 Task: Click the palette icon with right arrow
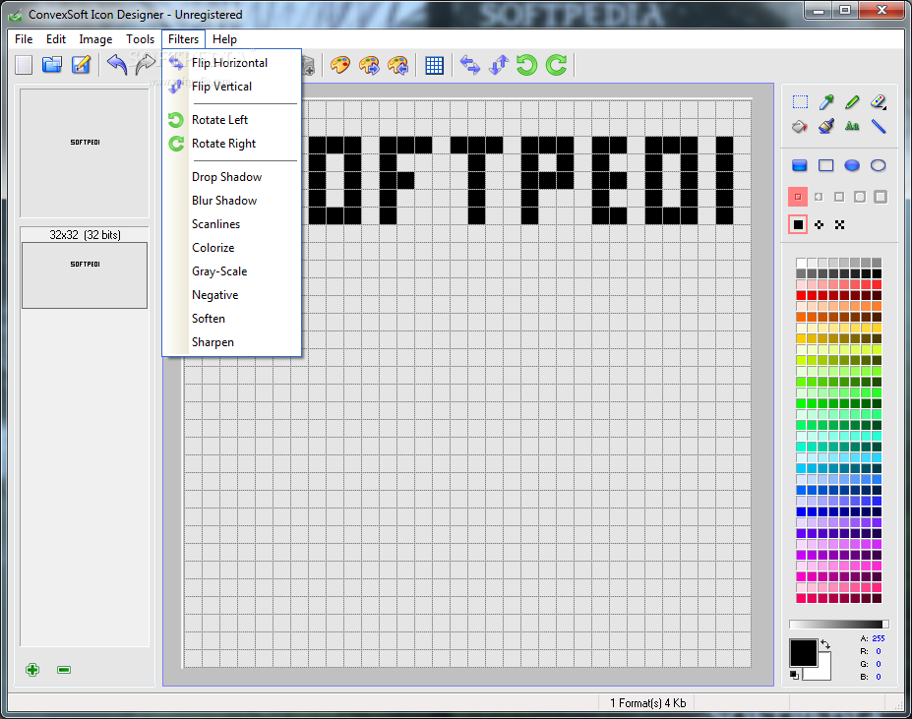coord(369,65)
